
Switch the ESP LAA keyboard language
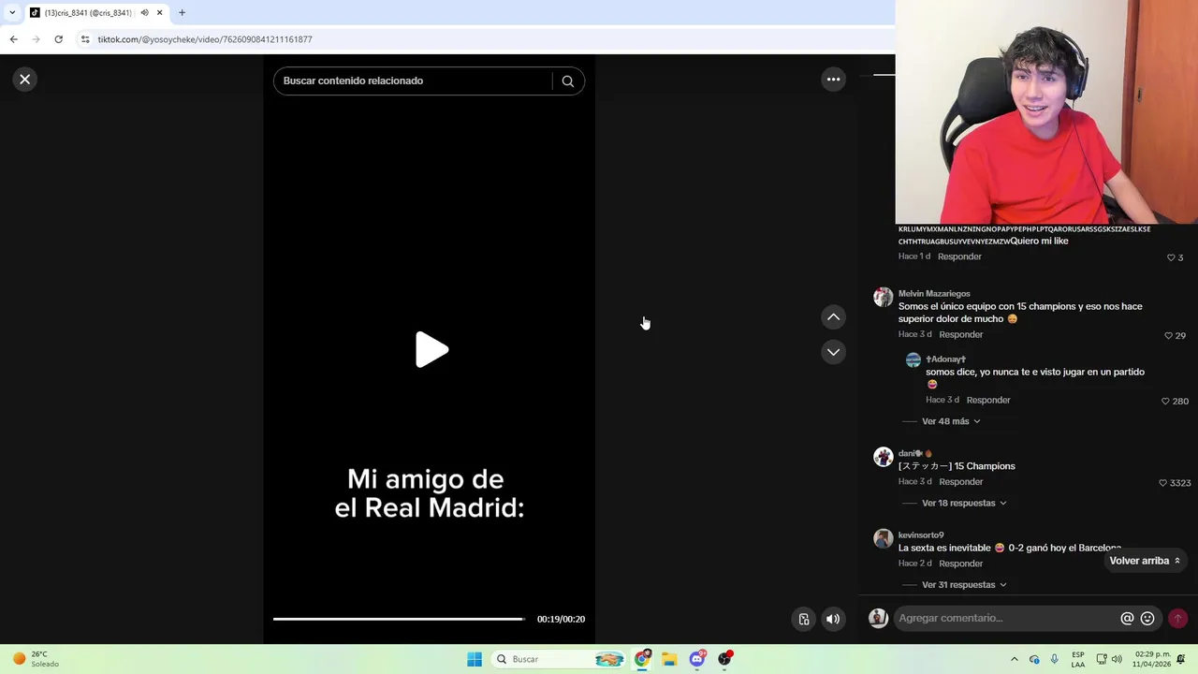(x=1078, y=659)
